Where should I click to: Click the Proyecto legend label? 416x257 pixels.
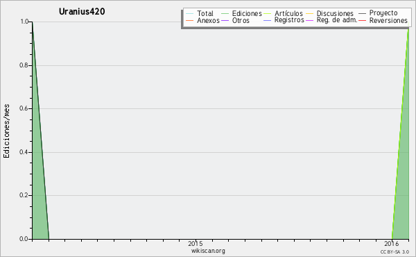[x=383, y=13]
